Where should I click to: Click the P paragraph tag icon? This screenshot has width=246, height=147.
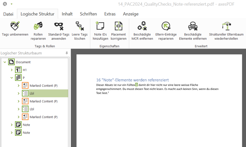click(18, 78)
